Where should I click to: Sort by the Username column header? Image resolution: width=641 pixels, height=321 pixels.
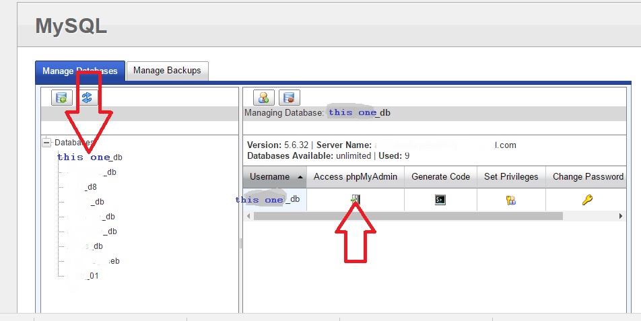tap(275, 177)
